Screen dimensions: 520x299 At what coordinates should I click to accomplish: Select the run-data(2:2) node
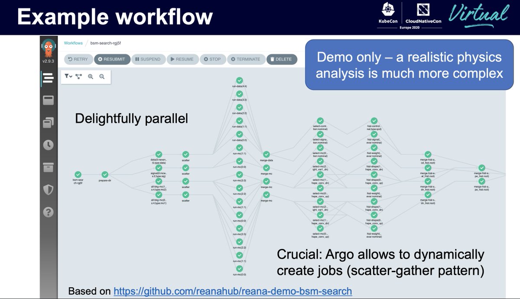click(x=239, y=107)
